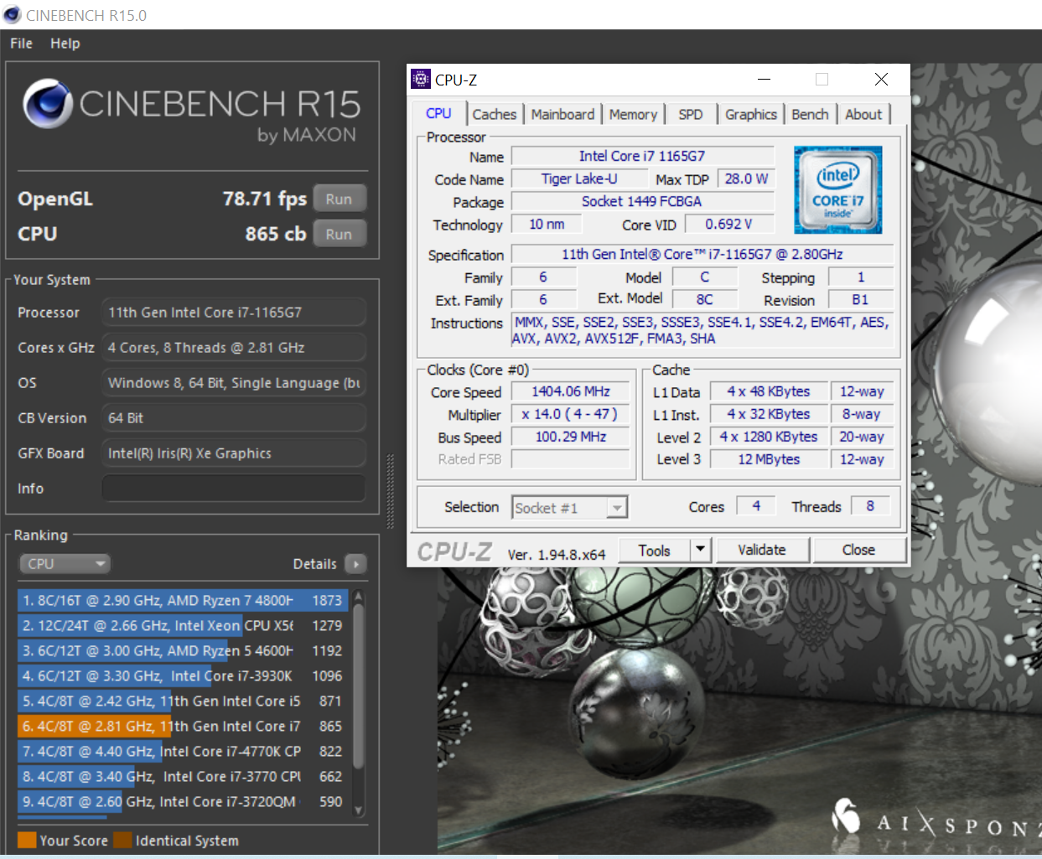
Task: Click the brown Identical System legend swatch
Action: 122,840
